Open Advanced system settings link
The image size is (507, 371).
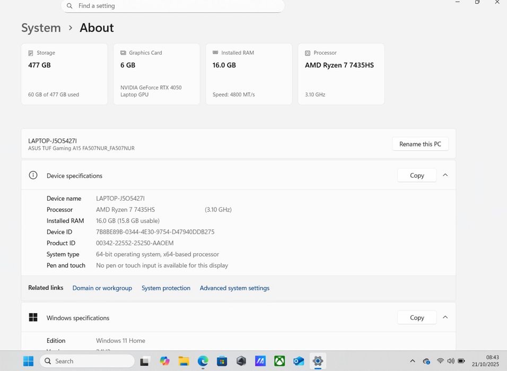(234, 288)
